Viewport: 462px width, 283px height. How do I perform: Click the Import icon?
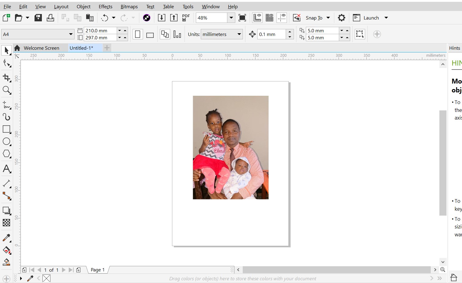[161, 18]
